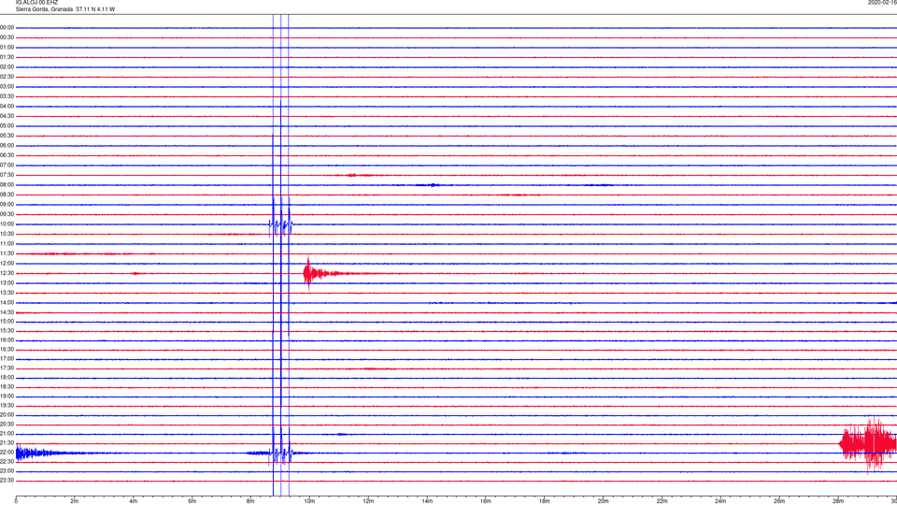Click the small blue event on 08:00 trace
The image size is (897, 505).
pos(434,185)
